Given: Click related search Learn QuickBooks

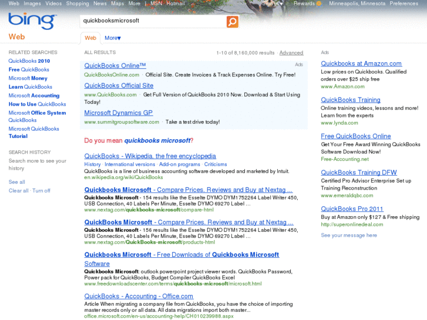Looking at the screenshot, I should (30, 87).
